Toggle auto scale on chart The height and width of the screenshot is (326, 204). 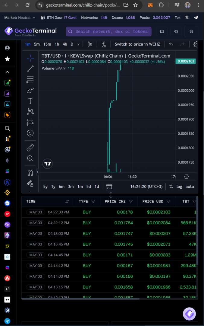click(190, 187)
